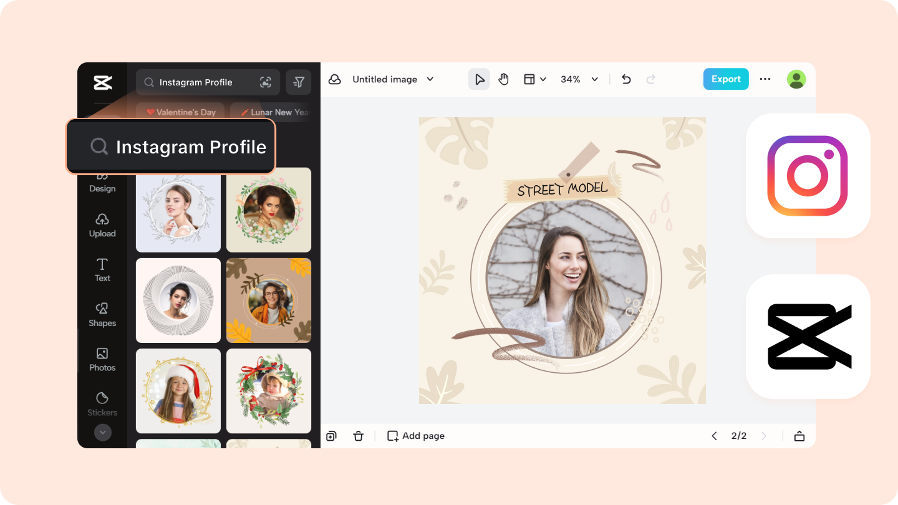Select the Text tool in the sidebar
898x505 pixels.
102,270
